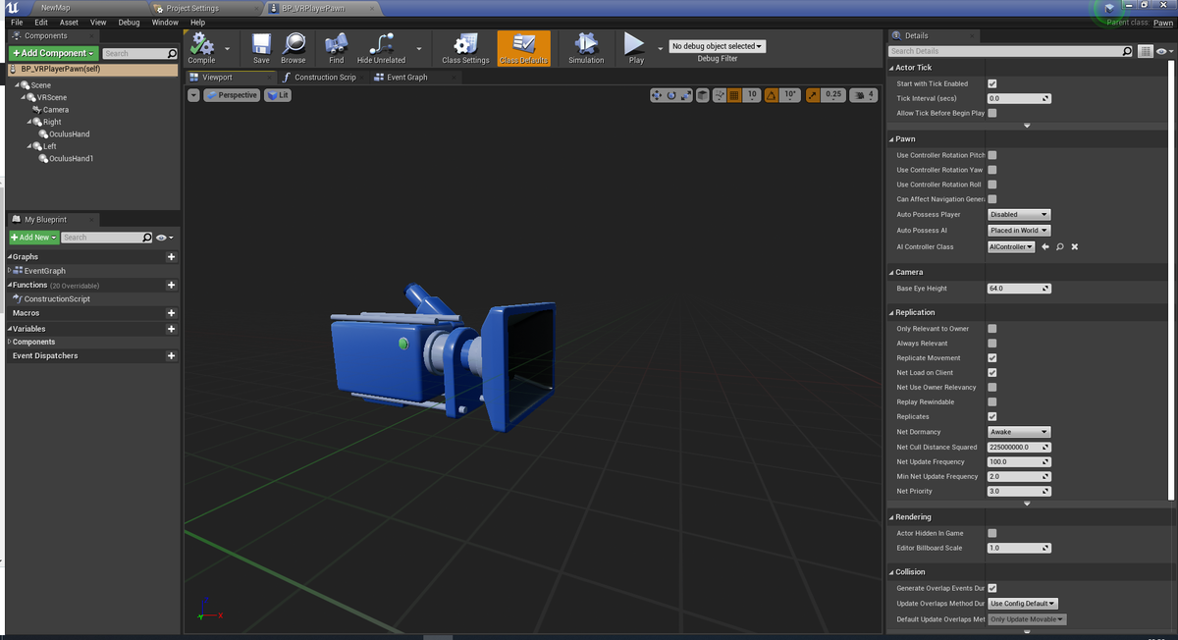Screen dimensions: 1178x640
Task: Click the My Blueprint search field
Action: tap(107, 238)
